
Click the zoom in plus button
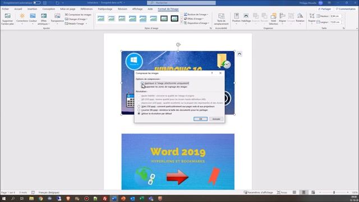[x=348, y=192]
